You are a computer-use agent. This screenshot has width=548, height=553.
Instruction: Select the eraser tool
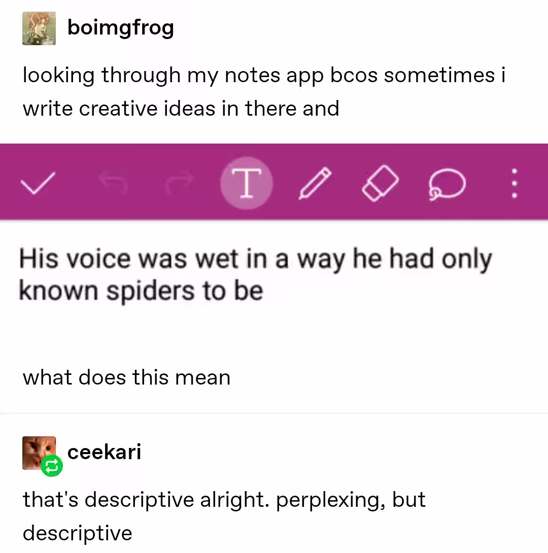click(x=380, y=183)
